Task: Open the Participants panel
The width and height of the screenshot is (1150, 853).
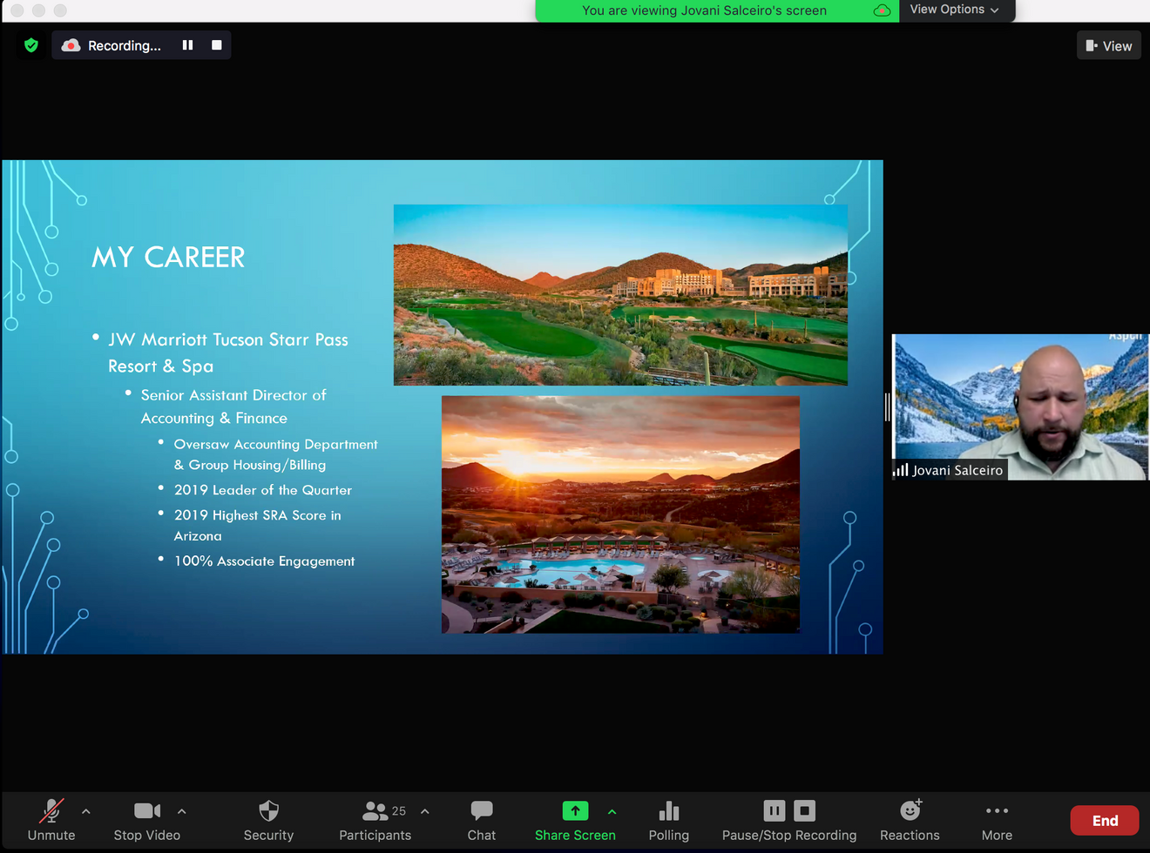Action: pos(375,820)
